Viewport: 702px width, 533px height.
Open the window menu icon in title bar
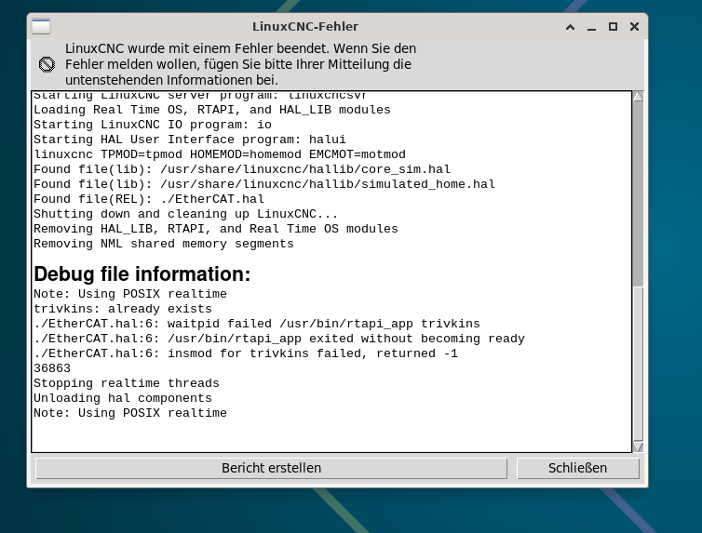coord(41,27)
